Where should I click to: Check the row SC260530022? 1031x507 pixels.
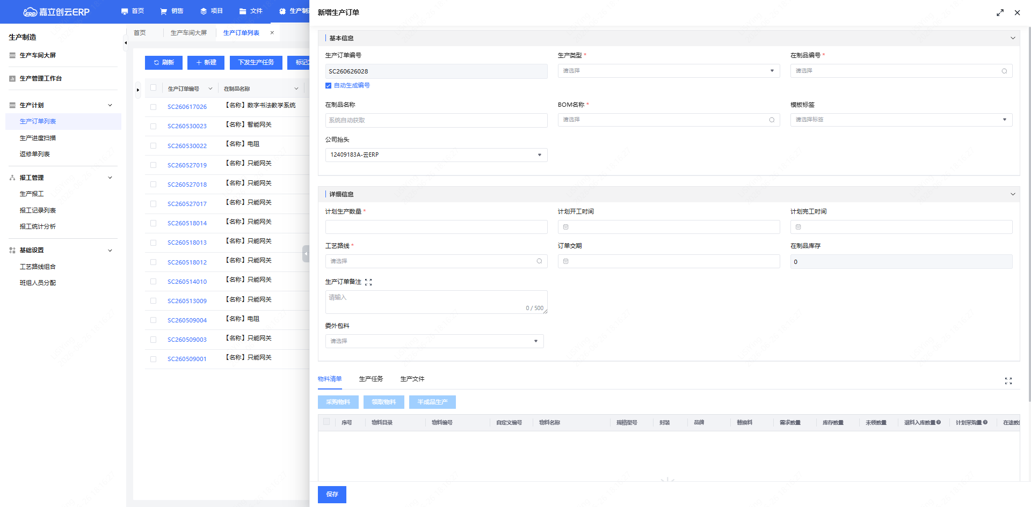tap(154, 146)
